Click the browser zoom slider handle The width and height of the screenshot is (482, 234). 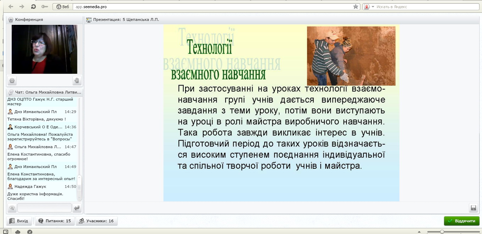point(442,232)
